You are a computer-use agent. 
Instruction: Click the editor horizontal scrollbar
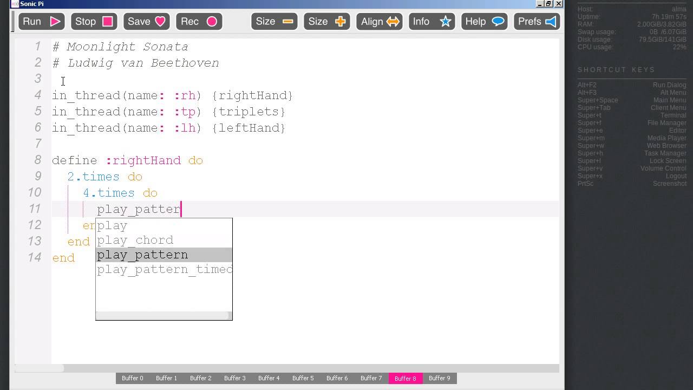pyautogui.click(x=287, y=368)
